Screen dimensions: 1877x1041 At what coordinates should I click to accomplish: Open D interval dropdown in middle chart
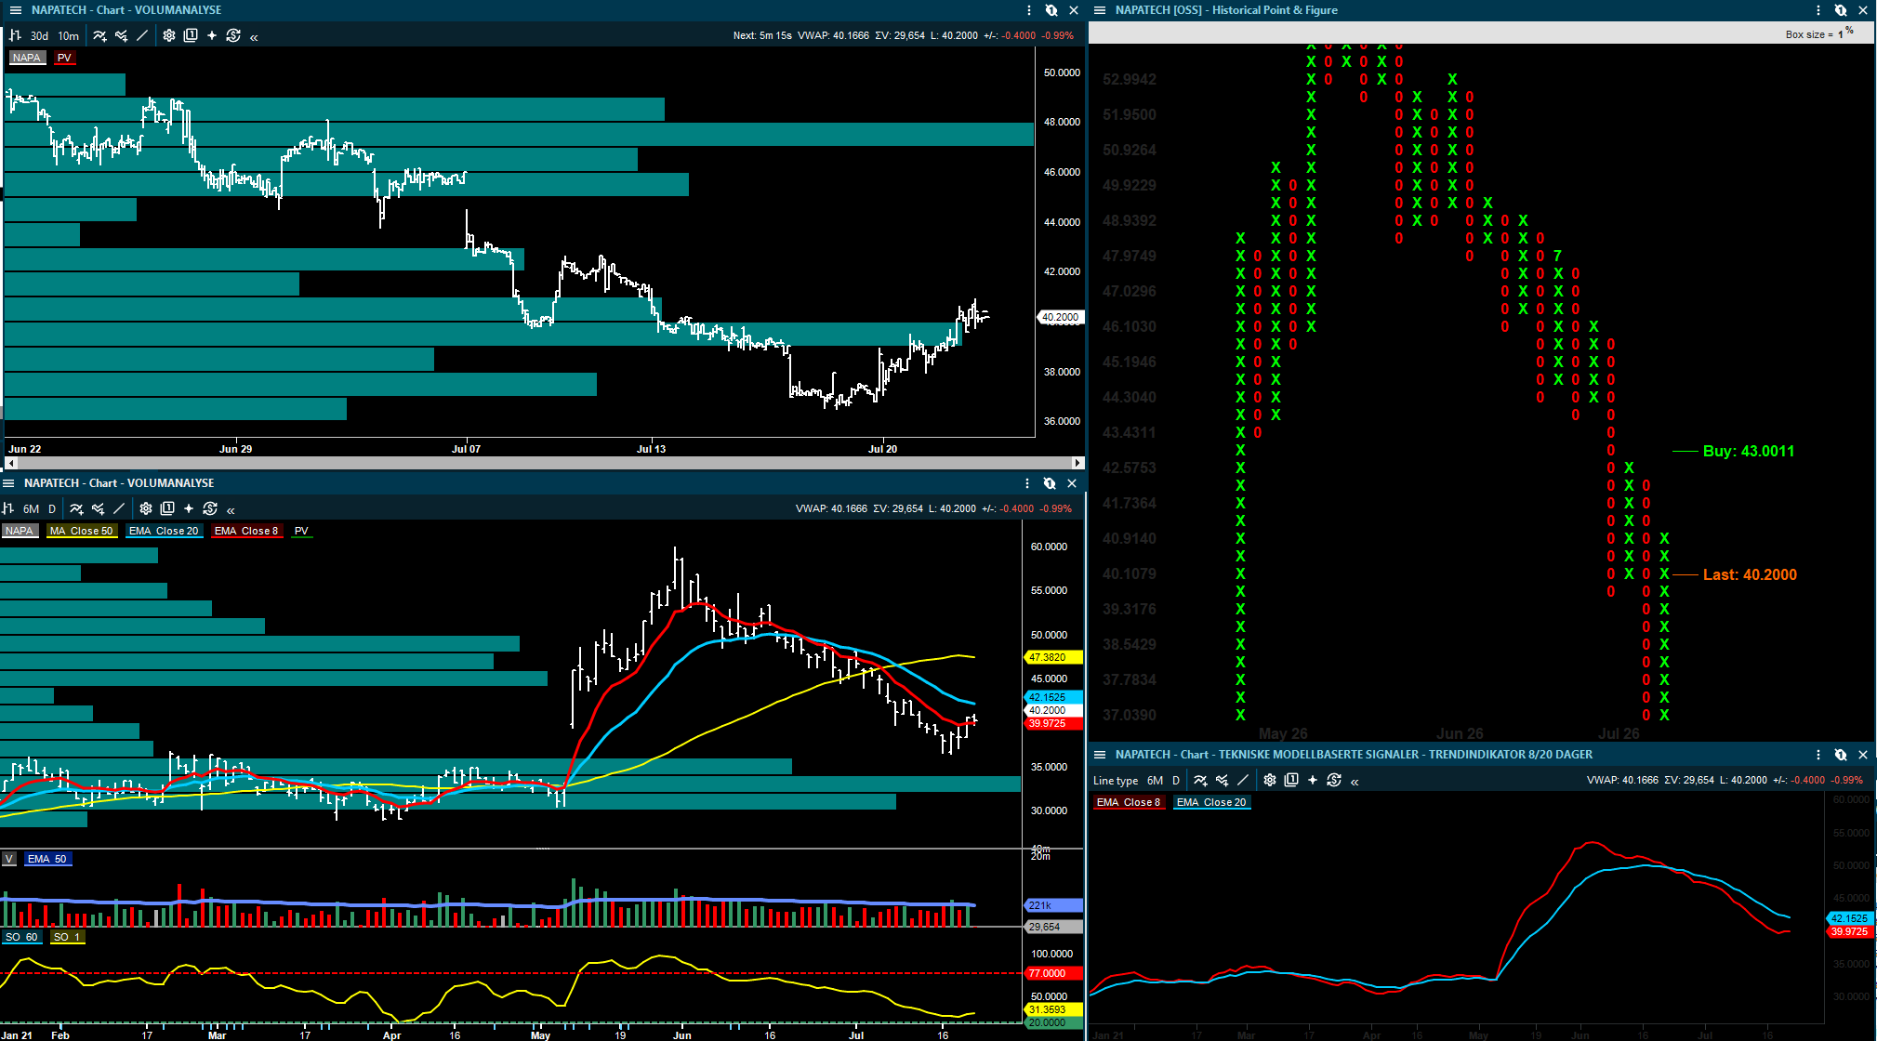[52, 509]
